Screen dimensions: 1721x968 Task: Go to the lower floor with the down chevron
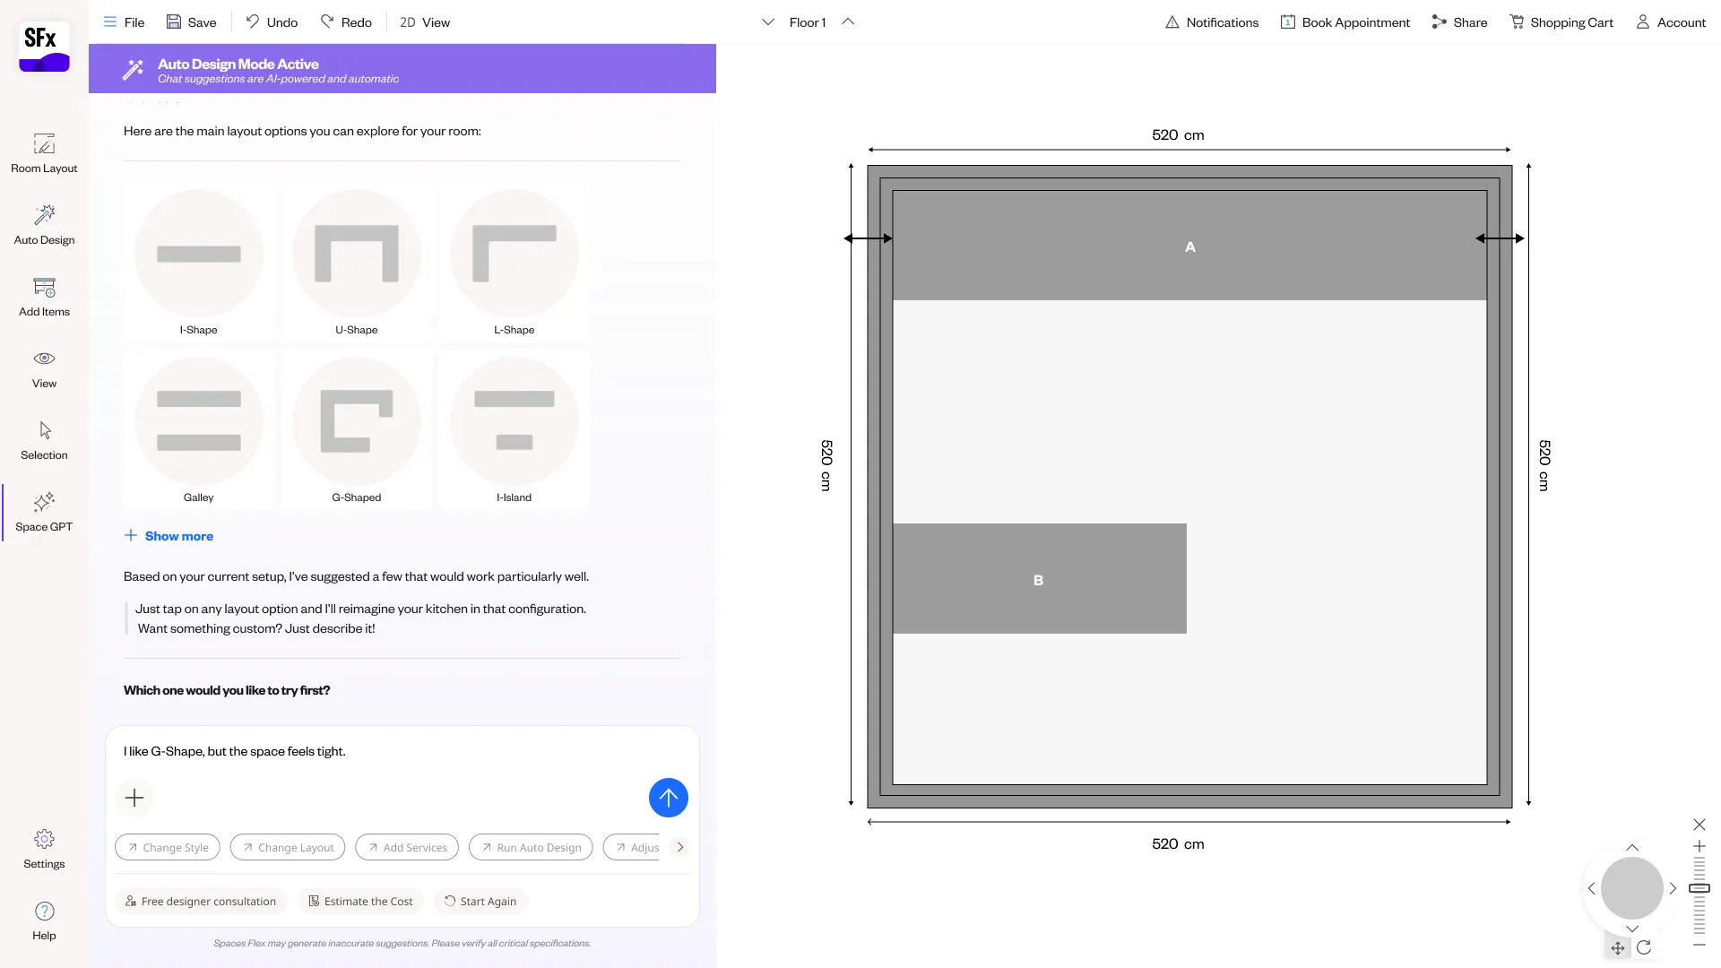tap(768, 22)
